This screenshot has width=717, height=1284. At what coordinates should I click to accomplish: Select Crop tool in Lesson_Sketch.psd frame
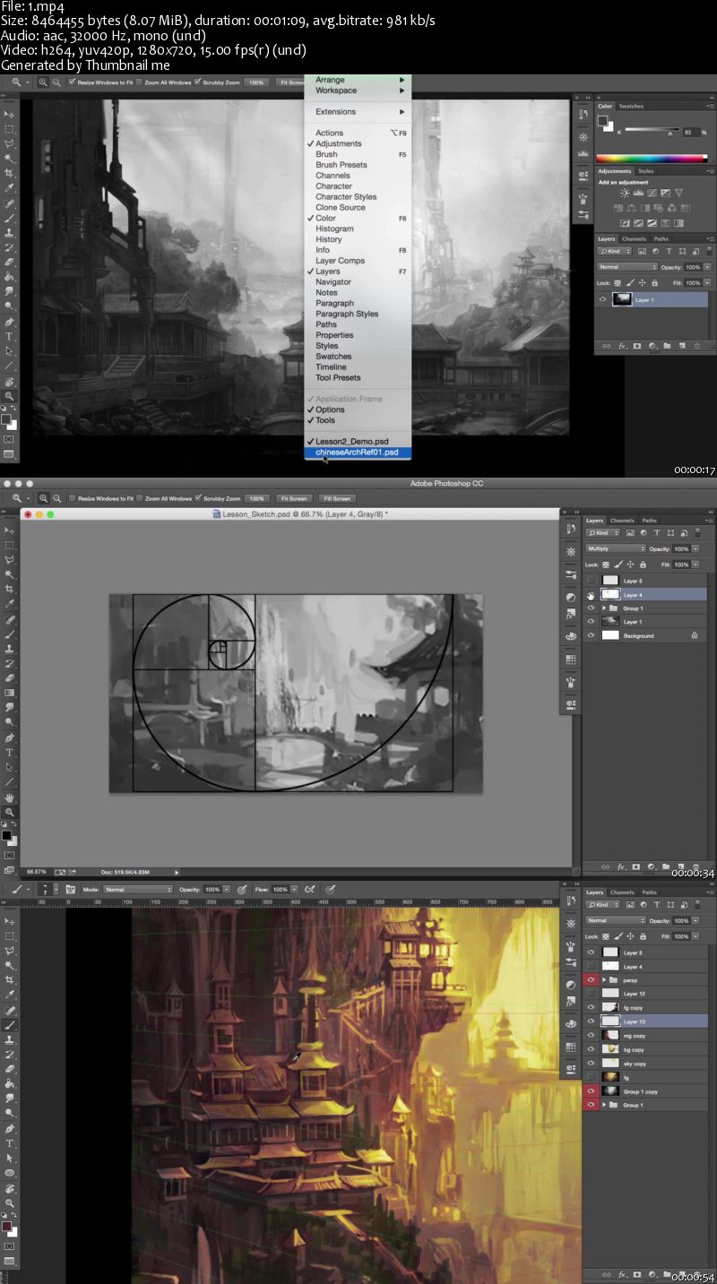10,589
